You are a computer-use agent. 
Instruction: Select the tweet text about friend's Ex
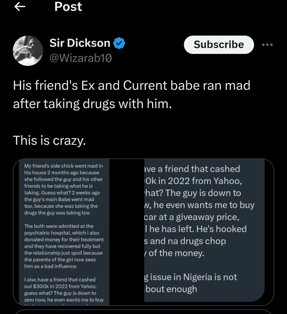point(132,95)
